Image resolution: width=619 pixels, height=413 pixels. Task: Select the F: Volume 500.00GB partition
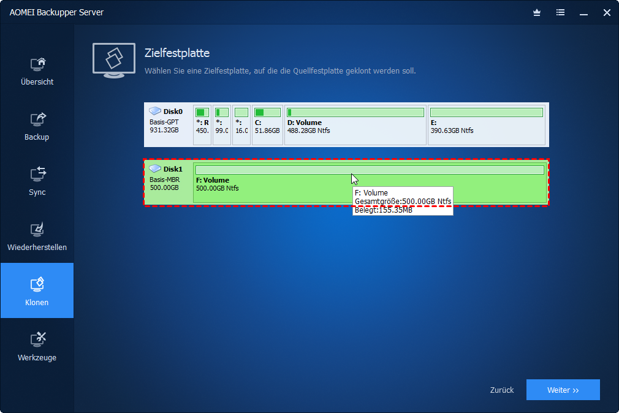click(x=370, y=182)
